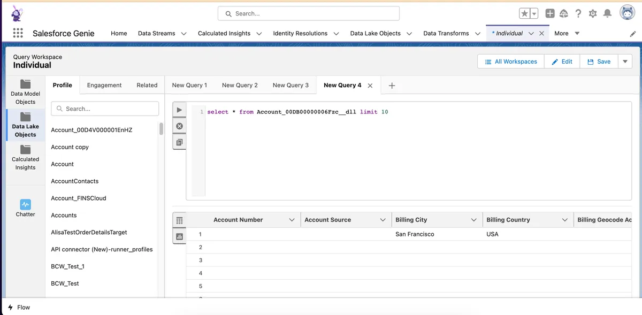Open Billing Country column menu chevron

(565, 220)
